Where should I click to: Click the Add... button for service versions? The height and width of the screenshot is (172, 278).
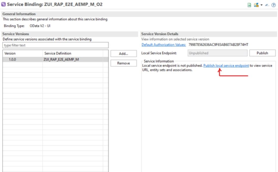point(124,54)
